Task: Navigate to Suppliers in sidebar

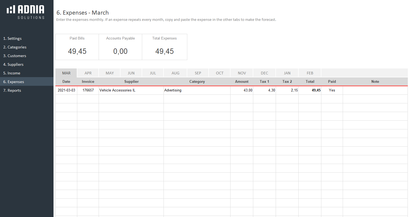Action: 13,64
